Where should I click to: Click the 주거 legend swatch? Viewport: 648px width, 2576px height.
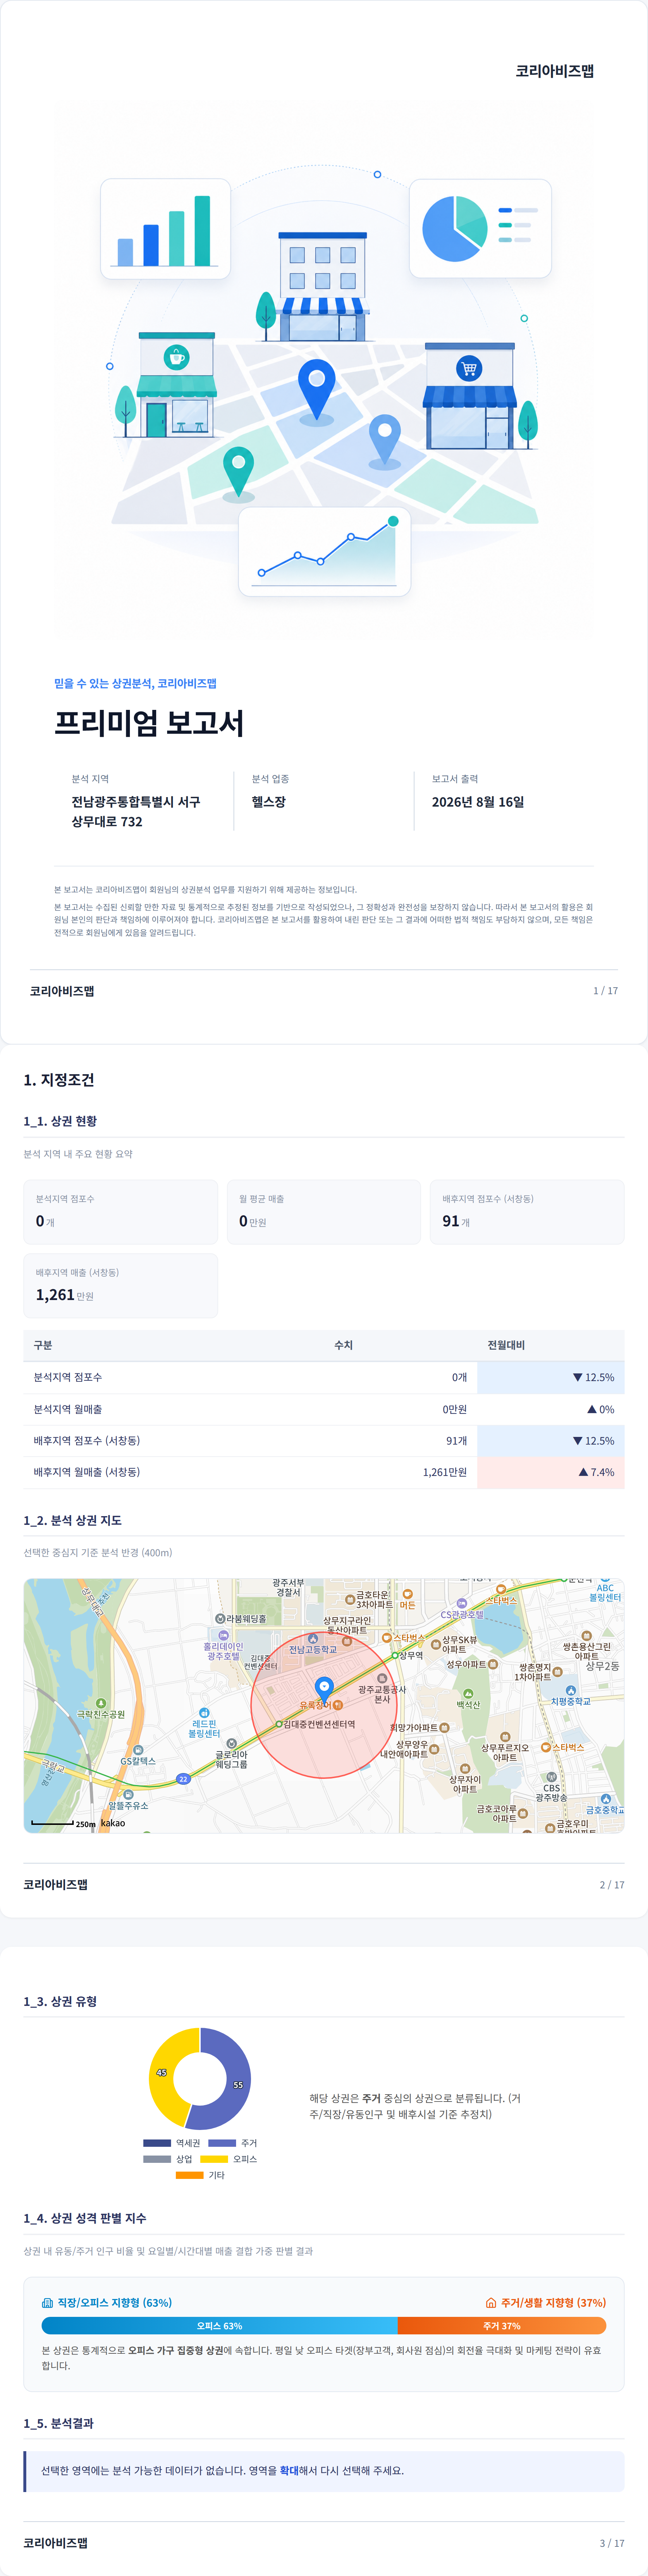[x=222, y=2143]
